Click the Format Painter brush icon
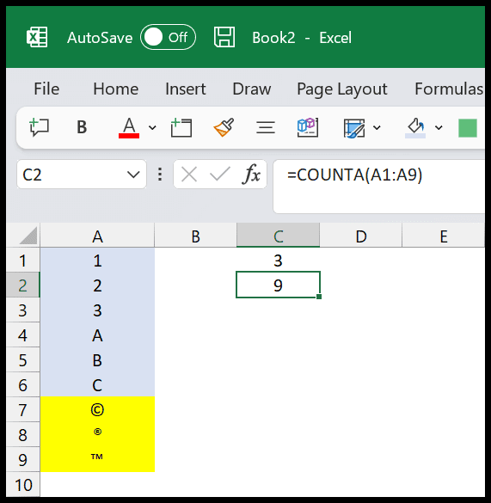491x503 pixels. 224,127
